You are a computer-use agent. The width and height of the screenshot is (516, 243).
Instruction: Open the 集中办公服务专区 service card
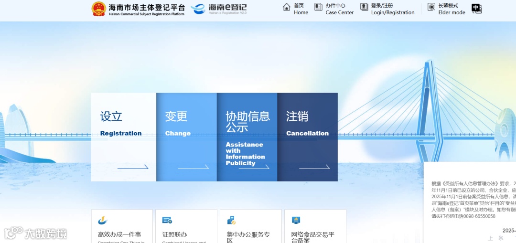coord(251,226)
